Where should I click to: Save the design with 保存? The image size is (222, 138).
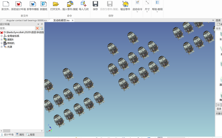pyautogui.click(x=95, y=6)
